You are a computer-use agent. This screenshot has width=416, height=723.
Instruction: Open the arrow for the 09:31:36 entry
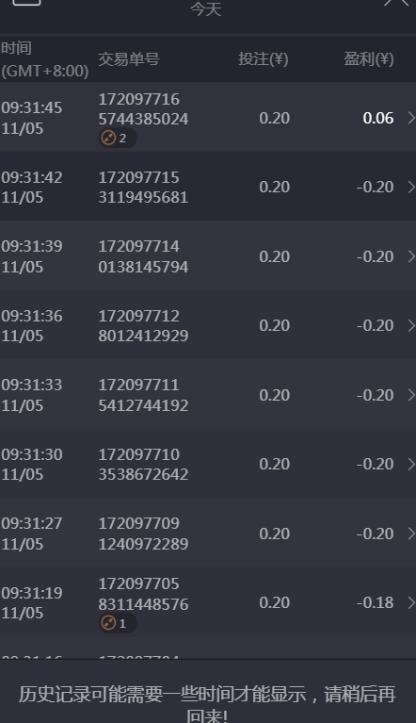pyautogui.click(x=411, y=325)
